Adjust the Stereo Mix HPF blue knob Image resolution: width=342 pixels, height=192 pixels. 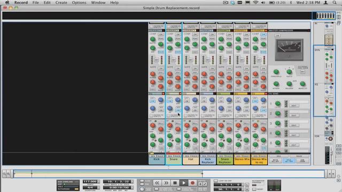[238, 108]
